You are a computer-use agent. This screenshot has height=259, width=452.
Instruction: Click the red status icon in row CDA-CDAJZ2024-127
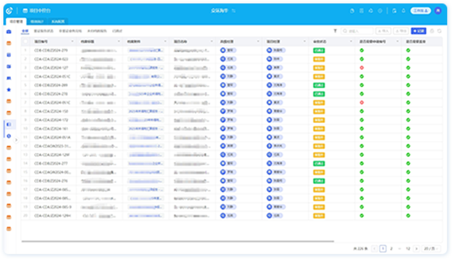362,68
